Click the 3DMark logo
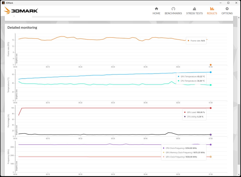 [21, 11]
